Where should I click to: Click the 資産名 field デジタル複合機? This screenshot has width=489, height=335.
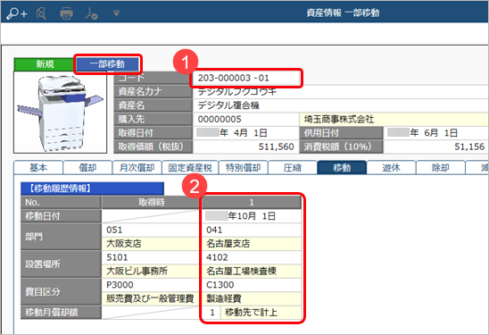coord(340,105)
